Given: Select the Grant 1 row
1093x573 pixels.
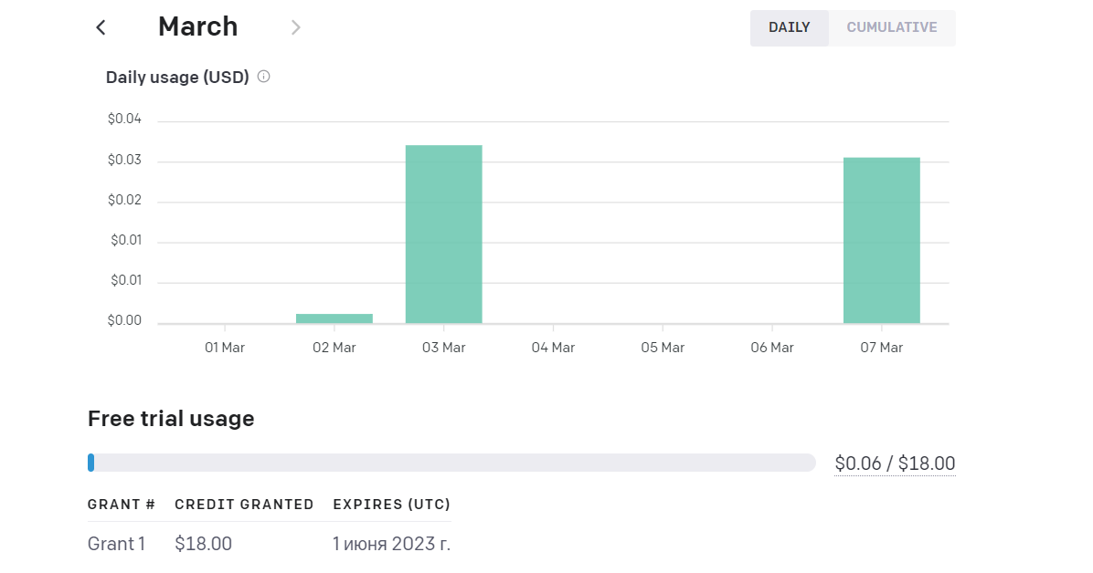Looking at the screenshot, I should [x=116, y=544].
